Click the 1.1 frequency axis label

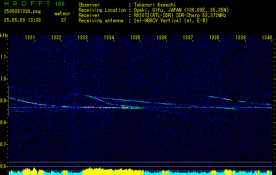click(4, 57)
